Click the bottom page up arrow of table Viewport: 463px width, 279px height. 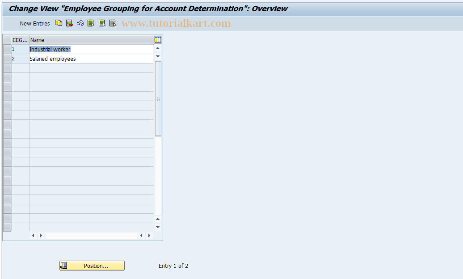158,219
